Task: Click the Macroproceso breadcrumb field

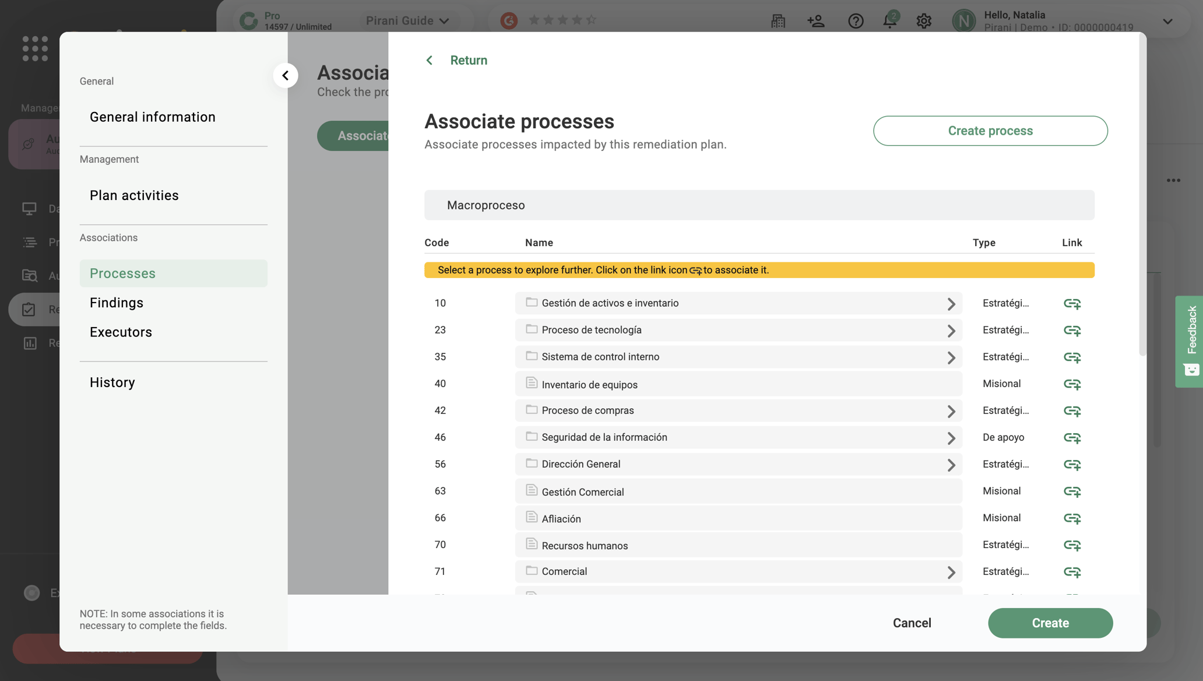Action: click(759, 205)
